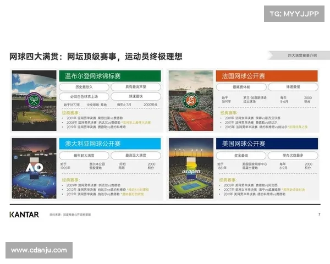This screenshot has width=330, height=264.
Task: Click the Wimbledon crossed-rackets logo
Action: [x=34, y=101]
